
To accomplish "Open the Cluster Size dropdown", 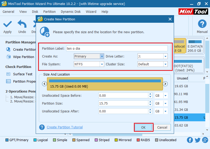I will coord(166,64).
